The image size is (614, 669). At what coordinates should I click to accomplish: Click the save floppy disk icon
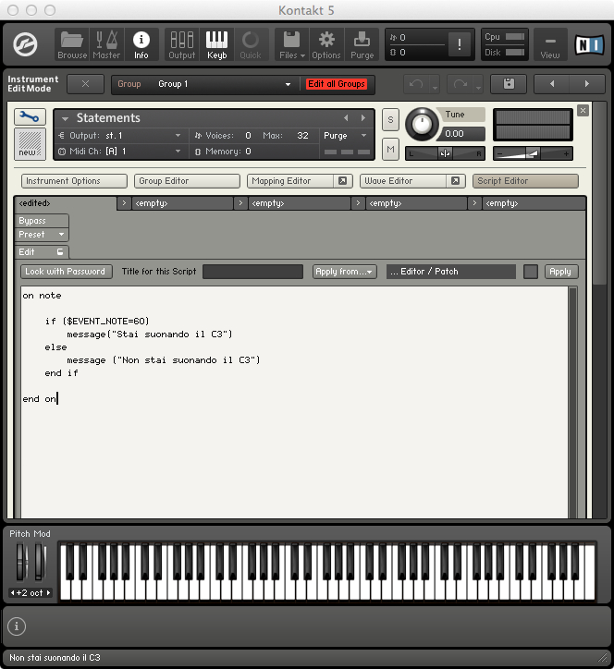[x=509, y=84]
